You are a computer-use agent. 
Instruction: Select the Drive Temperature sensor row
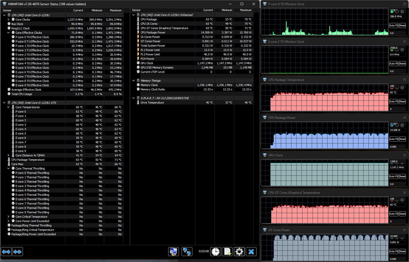[x=152, y=103]
